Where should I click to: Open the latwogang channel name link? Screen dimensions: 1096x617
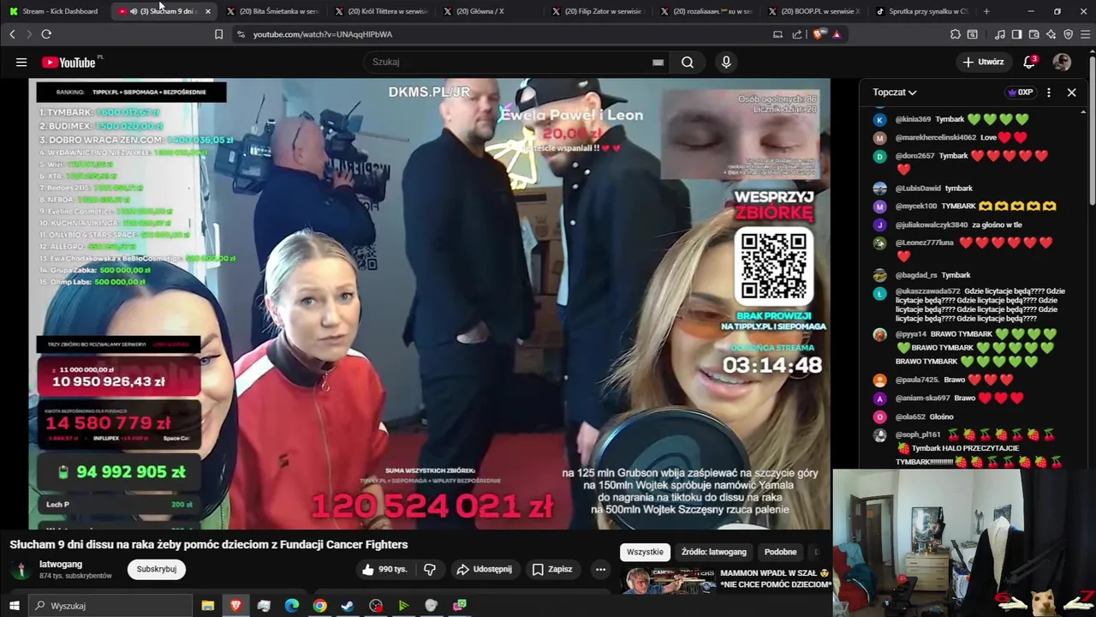[61, 564]
